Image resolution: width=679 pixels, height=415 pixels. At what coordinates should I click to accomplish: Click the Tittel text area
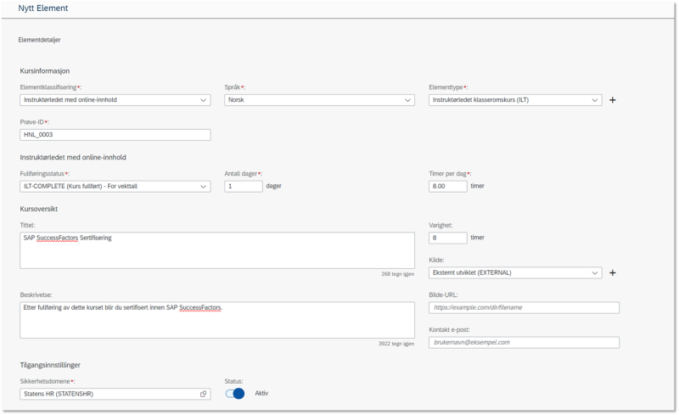(x=217, y=250)
